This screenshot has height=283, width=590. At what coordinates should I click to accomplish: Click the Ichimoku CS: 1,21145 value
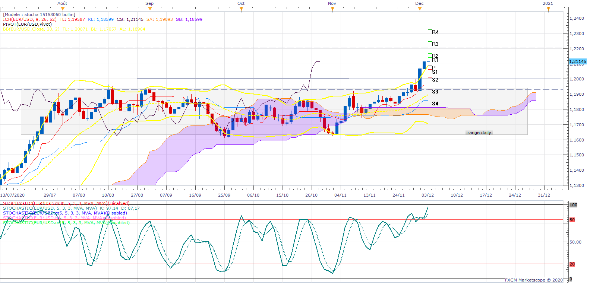pos(130,19)
